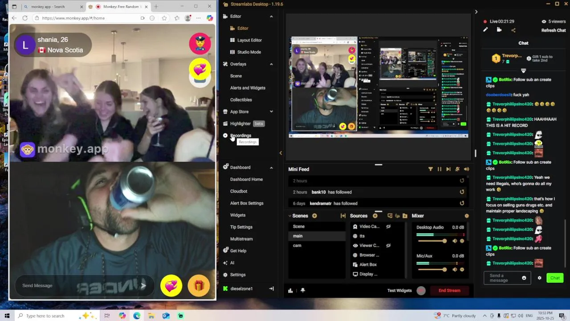Click Refresh Chat
This screenshot has width=570, height=321.
[x=554, y=30]
